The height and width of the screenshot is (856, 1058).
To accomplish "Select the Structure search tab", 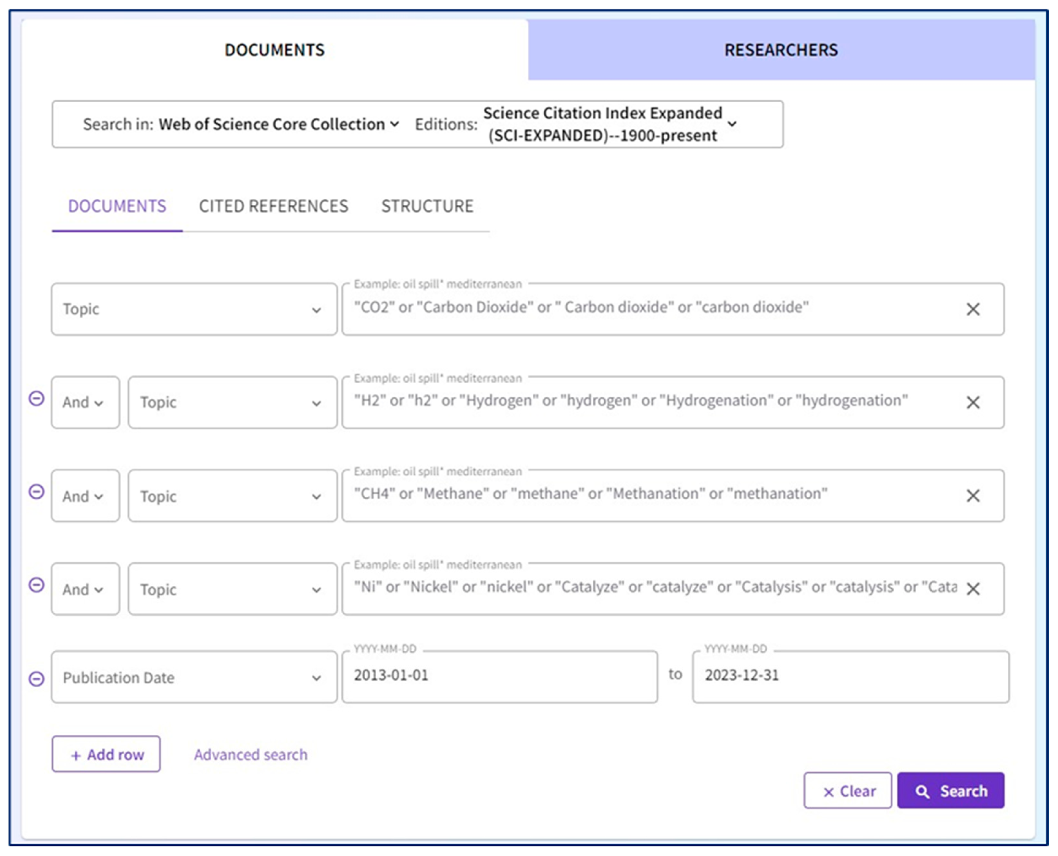I will 427,206.
